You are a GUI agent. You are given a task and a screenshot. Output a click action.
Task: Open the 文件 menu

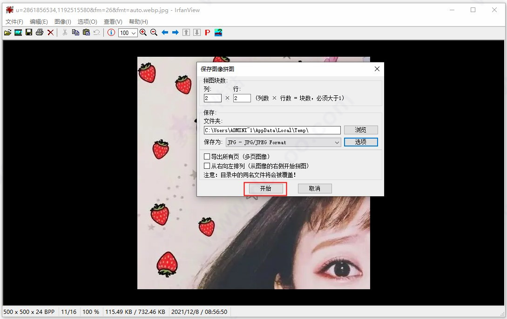click(14, 21)
